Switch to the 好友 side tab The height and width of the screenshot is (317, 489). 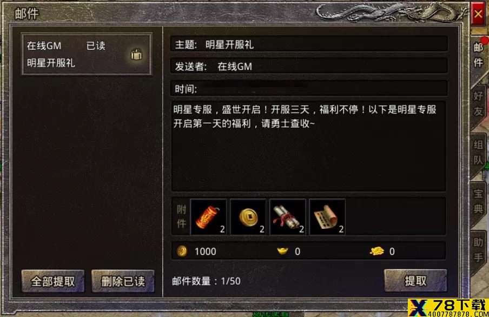pyautogui.click(x=478, y=104)
